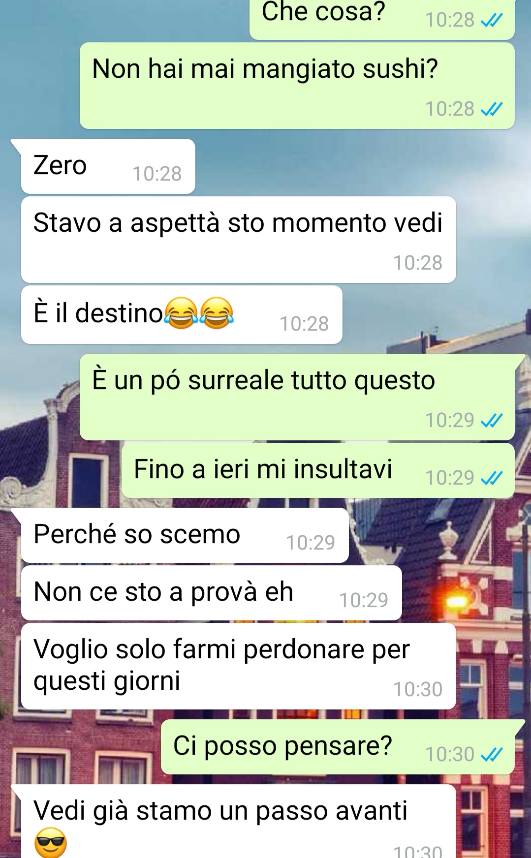Click the read ticks on the 'surreale' message

pos(491,420)
